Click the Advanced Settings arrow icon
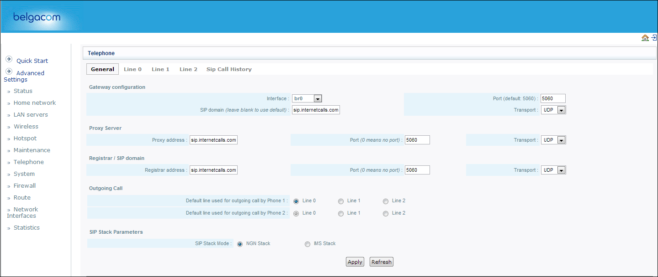This screenshot has height=277, width=658. (9, 72)
